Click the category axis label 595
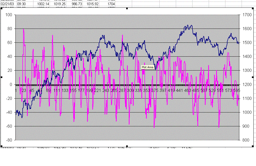 [237, 90]
